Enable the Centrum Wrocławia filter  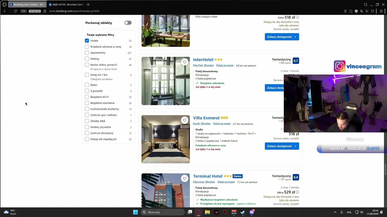tap(87, 133)
